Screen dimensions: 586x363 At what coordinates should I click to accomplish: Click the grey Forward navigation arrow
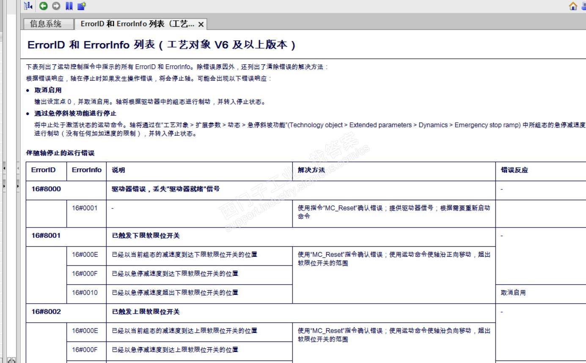point(56,6)
